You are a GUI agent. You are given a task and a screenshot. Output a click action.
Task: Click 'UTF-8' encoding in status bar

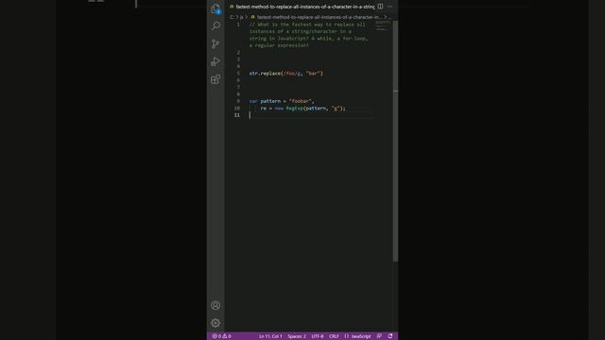click(x=318, y=336)
